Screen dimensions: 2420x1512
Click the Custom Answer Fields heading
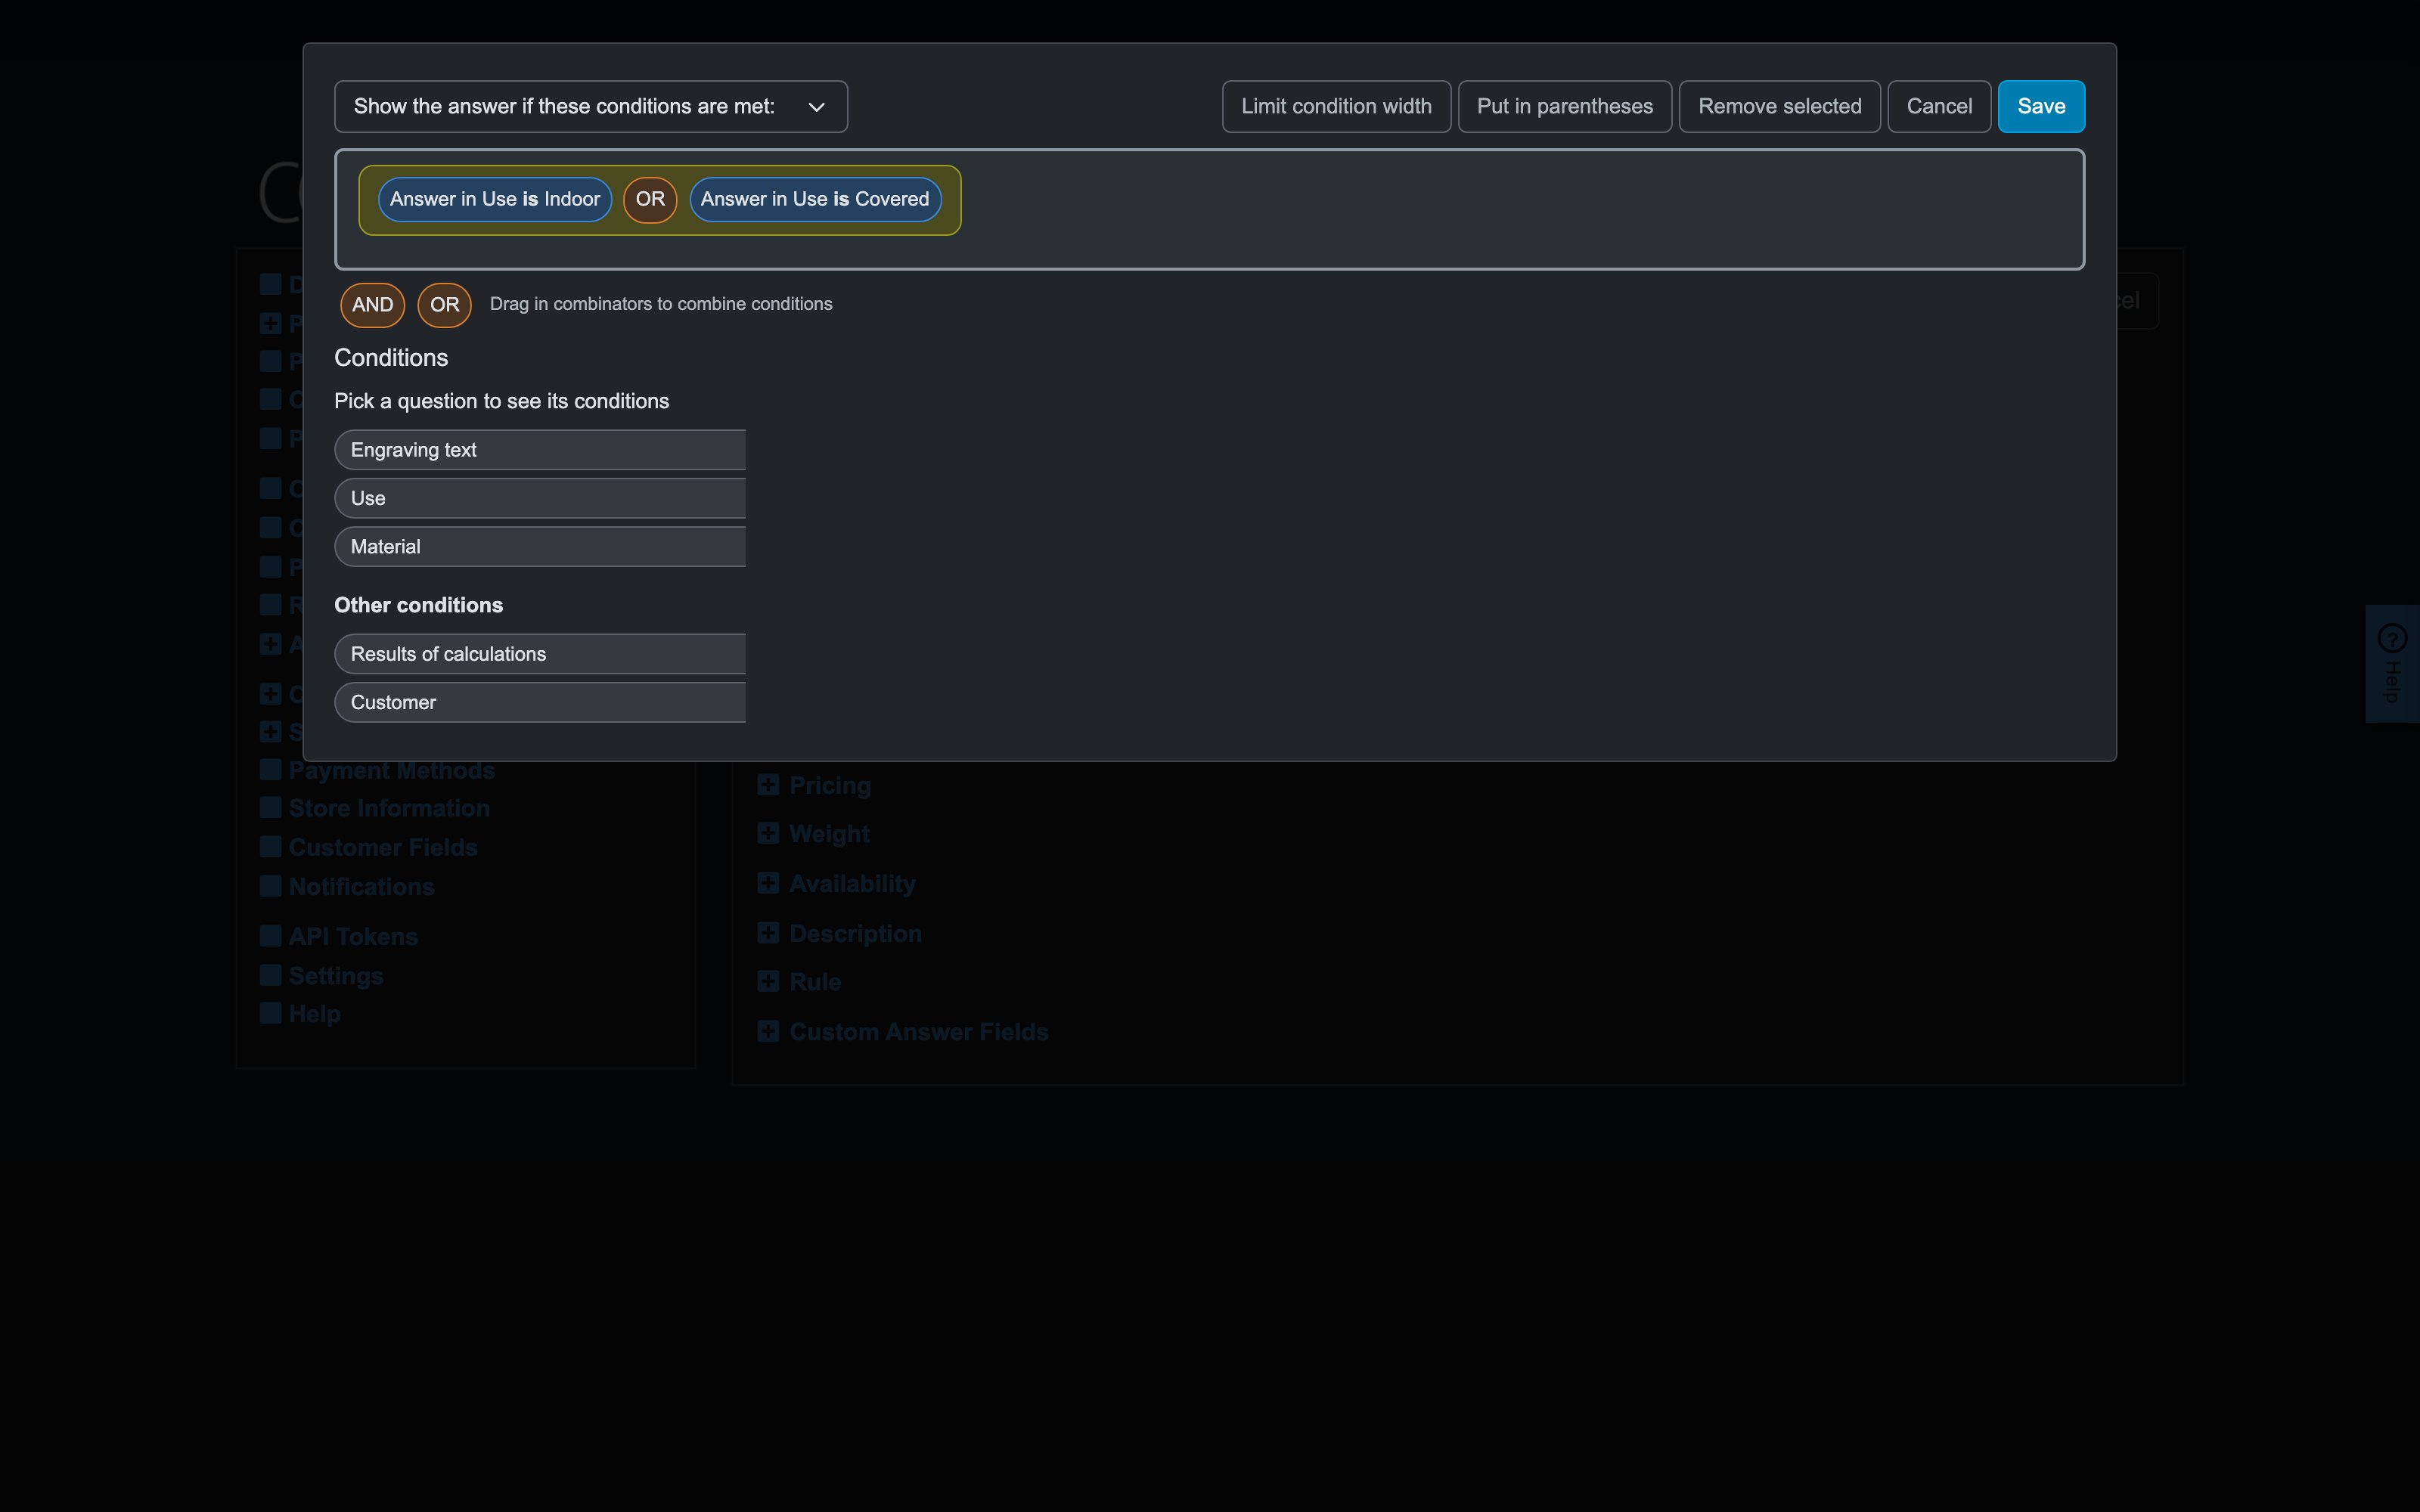tap(919, 1032)
